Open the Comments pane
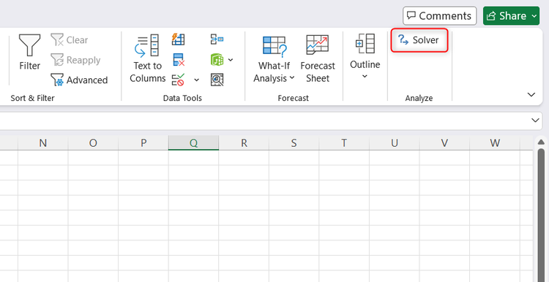549x282 pixels. pyautogui.click(x=440, y=16)
